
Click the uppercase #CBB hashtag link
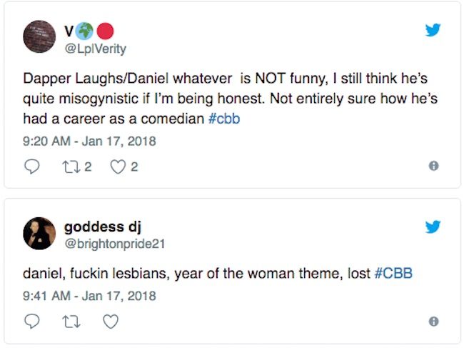point(393,274)
